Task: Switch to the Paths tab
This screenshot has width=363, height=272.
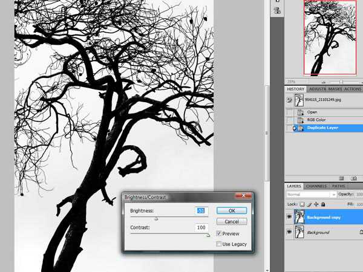Action: pyautogui.click(x=338, y=186)
